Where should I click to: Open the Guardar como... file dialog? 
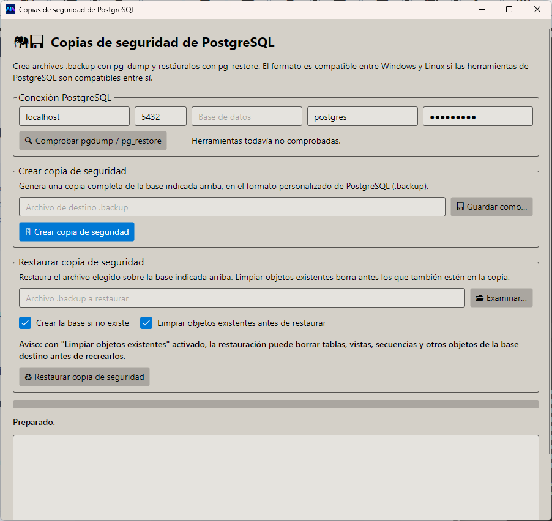coord(491,207)
